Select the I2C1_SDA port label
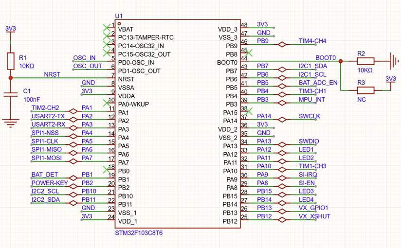 pos(313,66)
